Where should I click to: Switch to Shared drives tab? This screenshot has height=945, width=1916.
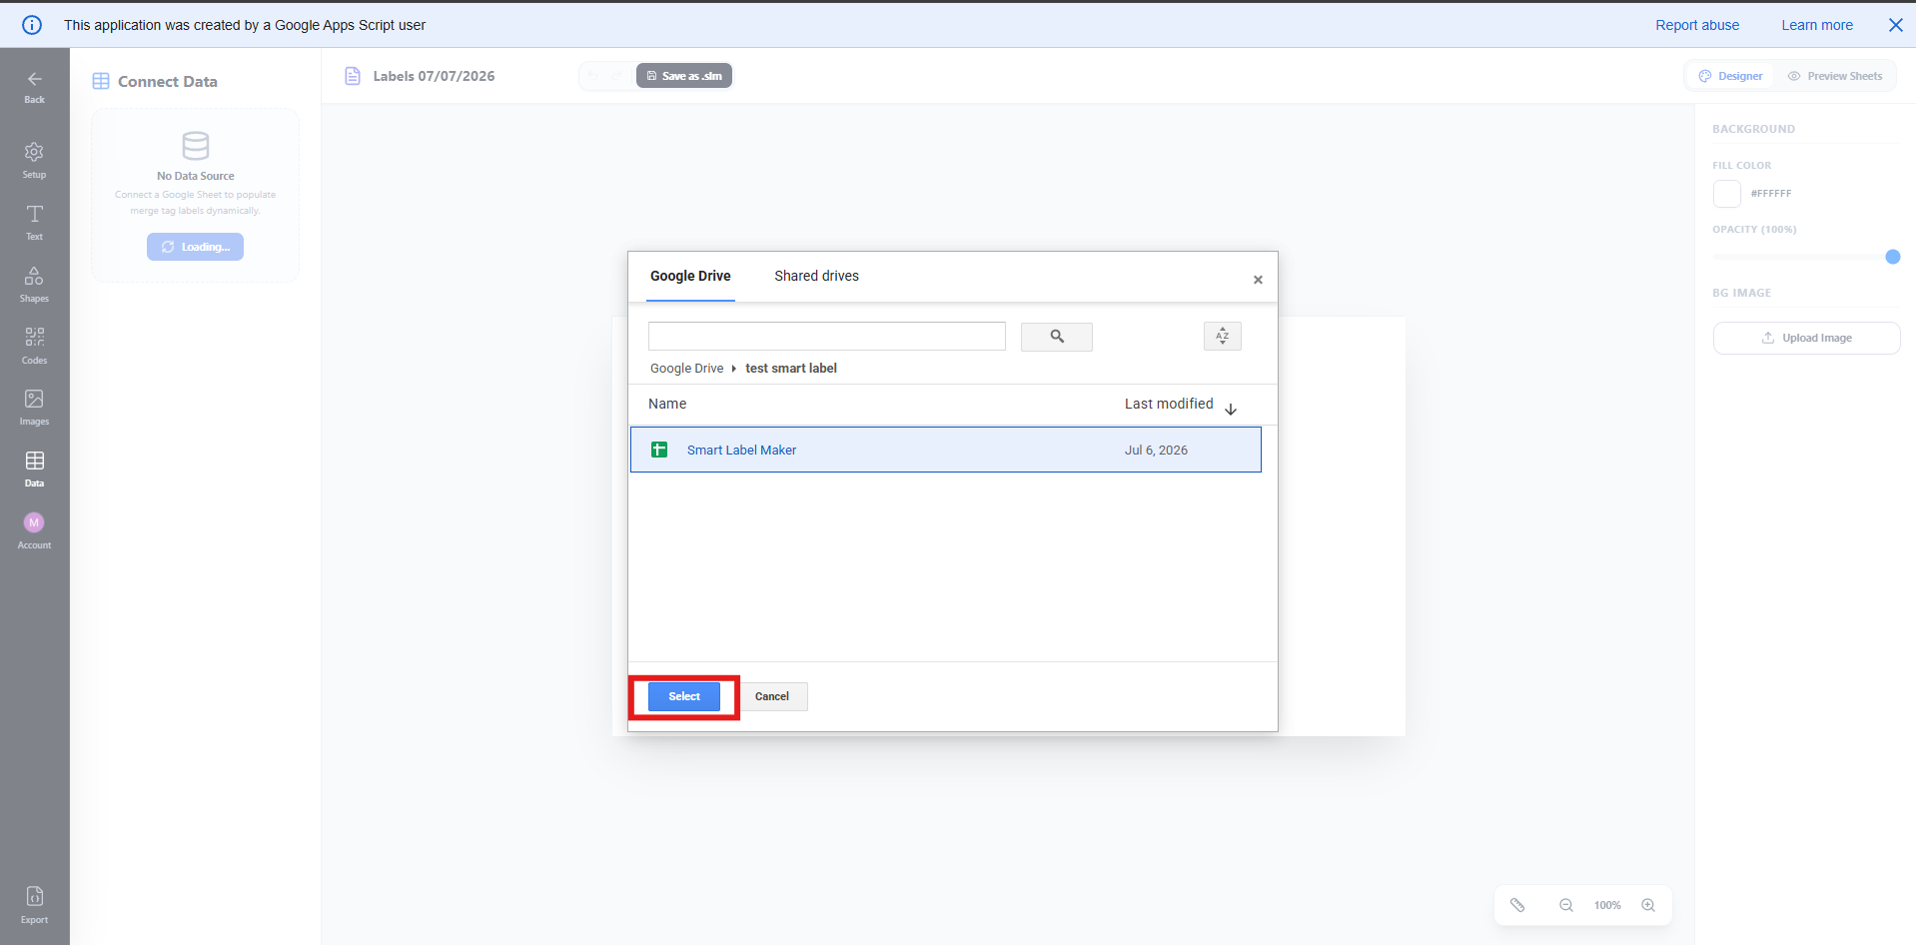coord(816,276)
